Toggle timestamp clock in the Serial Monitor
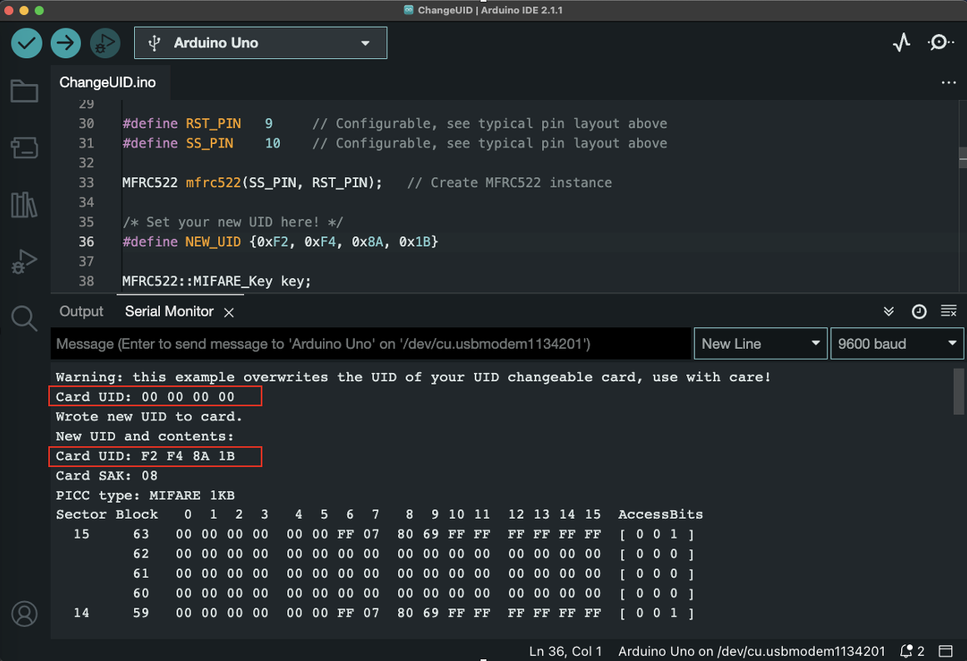967x661 pixels. [x=919, y=311]
